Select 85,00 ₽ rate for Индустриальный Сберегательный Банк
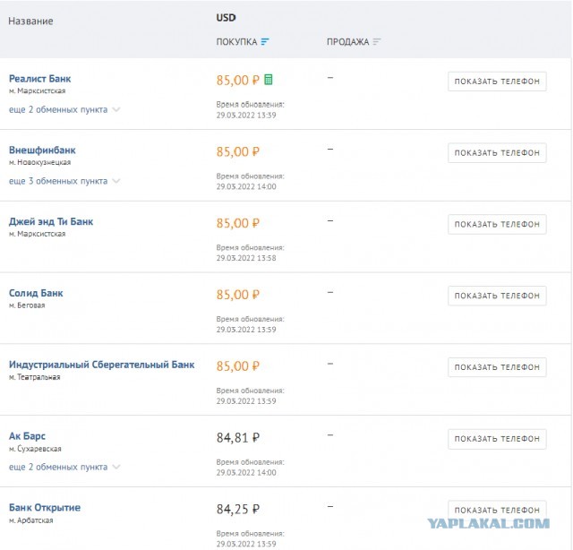573x550 pixels. [238, 366]
